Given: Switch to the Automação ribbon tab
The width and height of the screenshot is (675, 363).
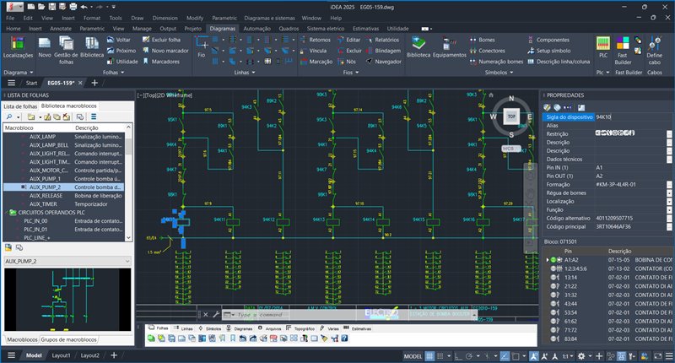Looking at the screenshot, I should point(256,28).
